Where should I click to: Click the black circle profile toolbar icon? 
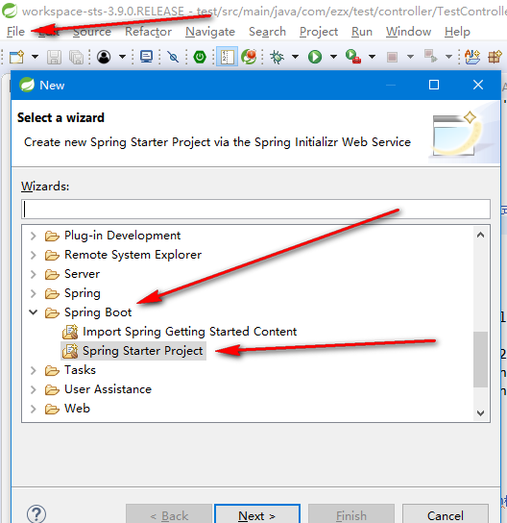click(104, 57)
